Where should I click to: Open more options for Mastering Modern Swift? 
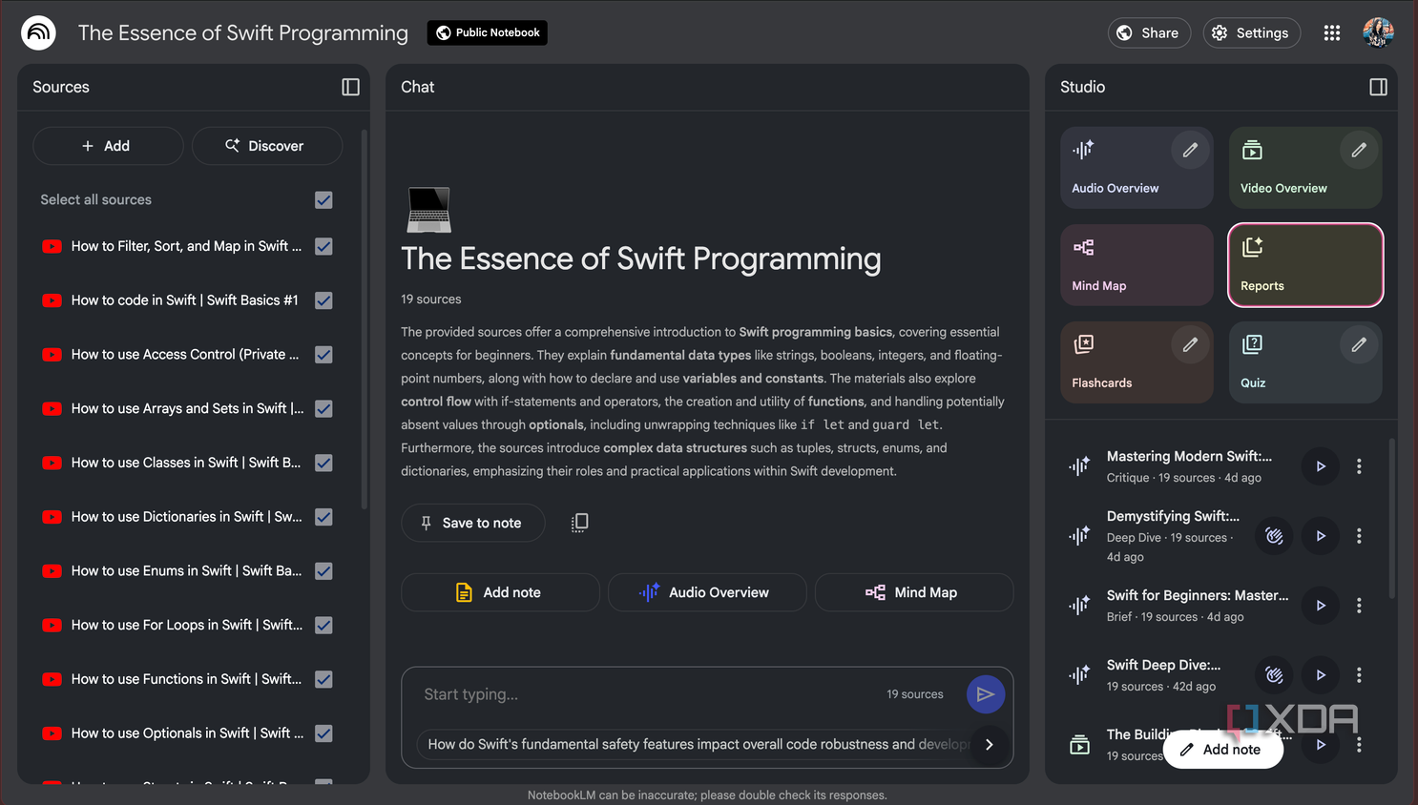[1359, 466]
